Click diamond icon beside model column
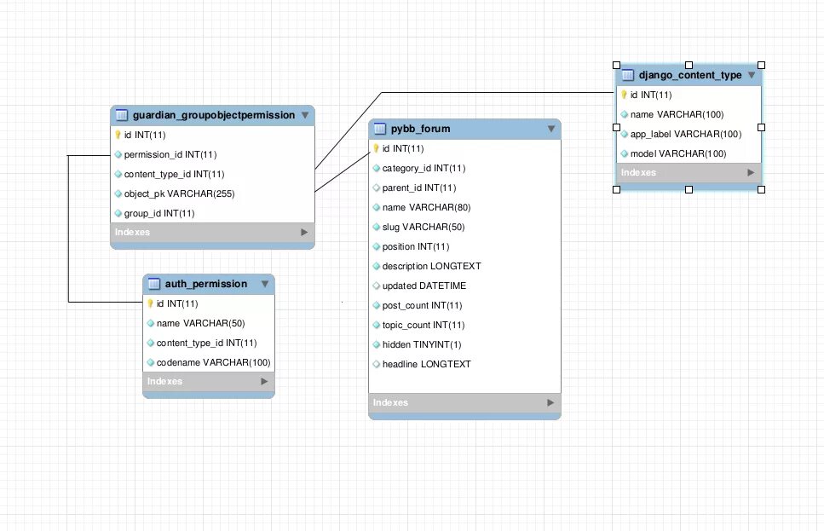824x531 pixels. (x=625, y=154)
